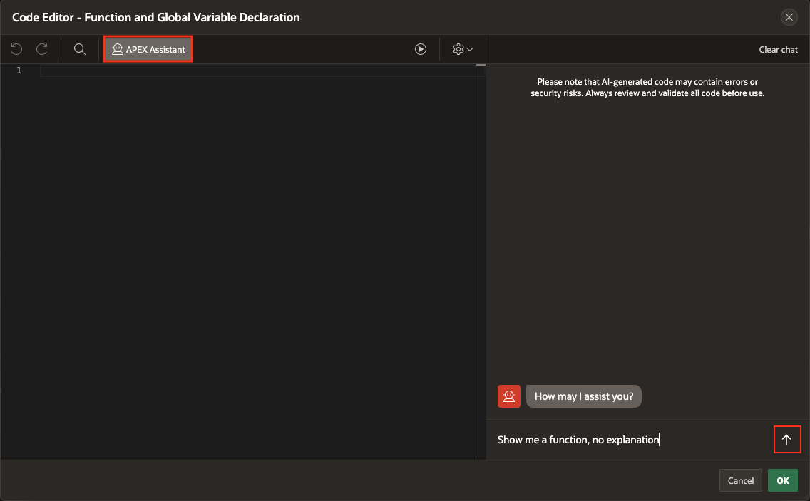Toggle the APEX Assistant button

pyautogui.click(x=148, y=49)
